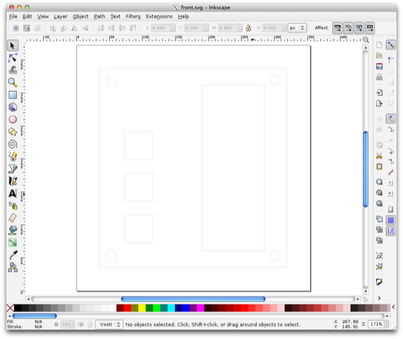Adjust the H height stepper arrows
This screenshot has height=339, width=403.
point(284,28)
